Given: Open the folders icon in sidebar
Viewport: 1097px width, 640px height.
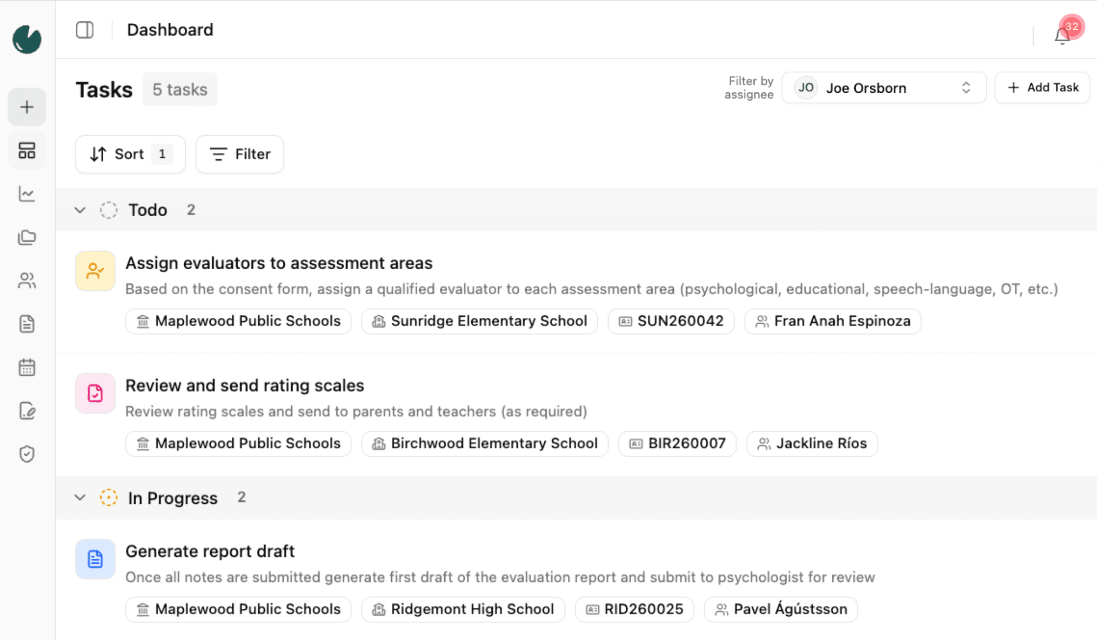Looking at the screenshot, I should [27, 237].
